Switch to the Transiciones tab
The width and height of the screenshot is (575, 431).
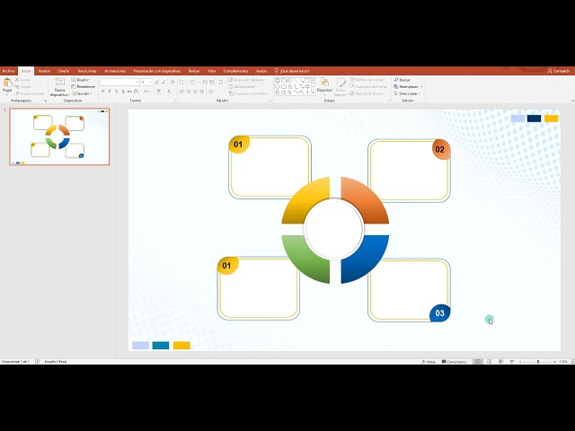click(86, 71)
